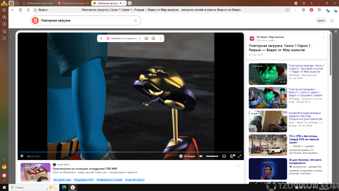This screenshot has height=191, width=339.
Task: Pause the video playback
Action: point(22,156)
